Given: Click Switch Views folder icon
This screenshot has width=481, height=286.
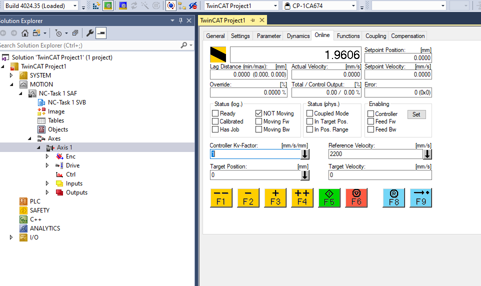Looking at the screenshot, I should coord(37,33).
